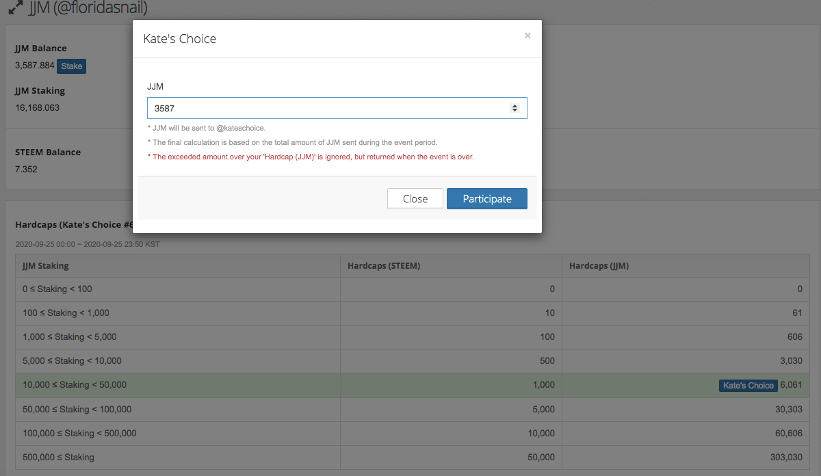
Task: Dismiss the dialog with the X icon
Action: pyautogui.click(x=527, y=36)
